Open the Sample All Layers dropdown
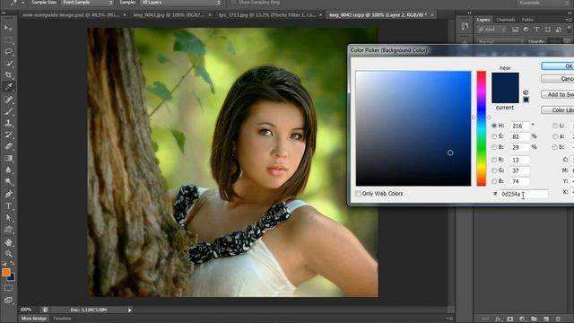This screenshot has height=323, width=574. pyautogui.click(x=181, y=3)
